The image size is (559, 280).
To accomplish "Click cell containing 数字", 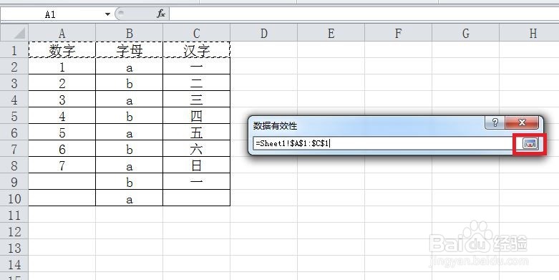I will click(62, 50).
